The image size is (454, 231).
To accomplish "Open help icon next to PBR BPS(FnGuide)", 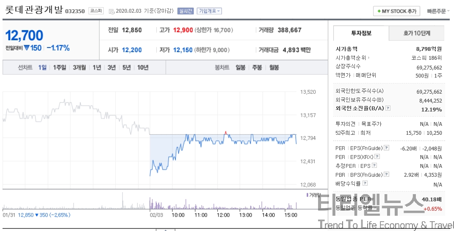I will pos(387,174).
